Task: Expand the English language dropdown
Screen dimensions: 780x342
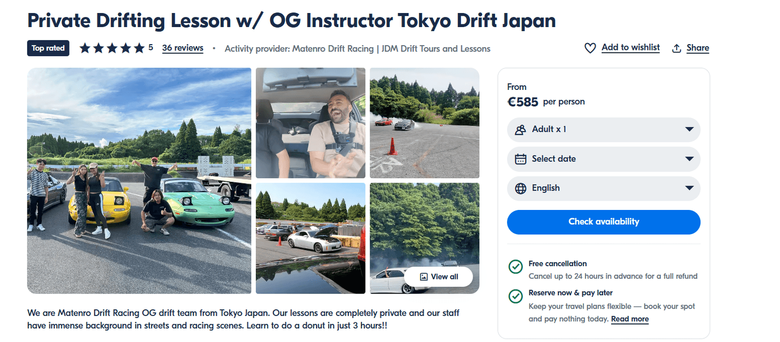Action: pyautogui.click(x=604, y=188)
